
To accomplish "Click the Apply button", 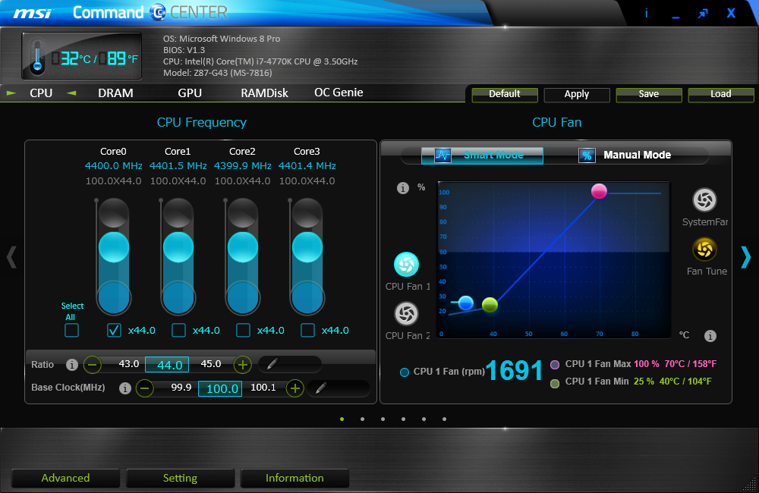I will (x=577, y=94).
